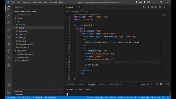Click the customize layout icon in title bar

tap(148, 2)
